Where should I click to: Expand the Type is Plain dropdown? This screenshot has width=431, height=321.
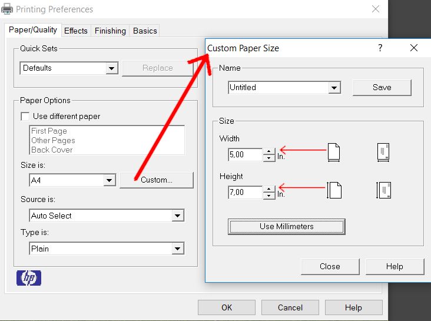[178, 249]
